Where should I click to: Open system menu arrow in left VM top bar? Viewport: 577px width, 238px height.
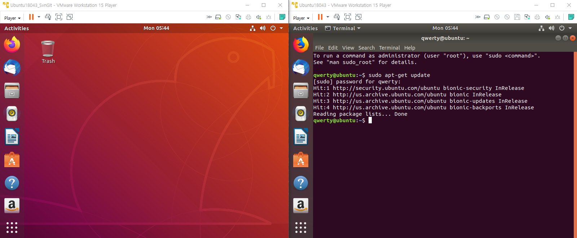tap(281, 28)
